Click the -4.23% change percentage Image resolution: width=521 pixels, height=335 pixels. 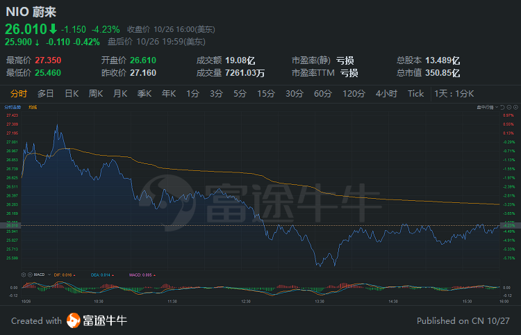106,30
